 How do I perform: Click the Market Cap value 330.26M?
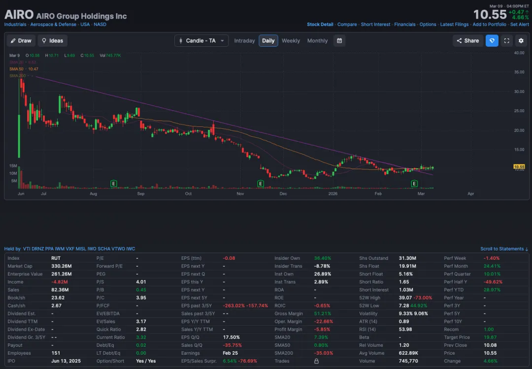point(62,266)
